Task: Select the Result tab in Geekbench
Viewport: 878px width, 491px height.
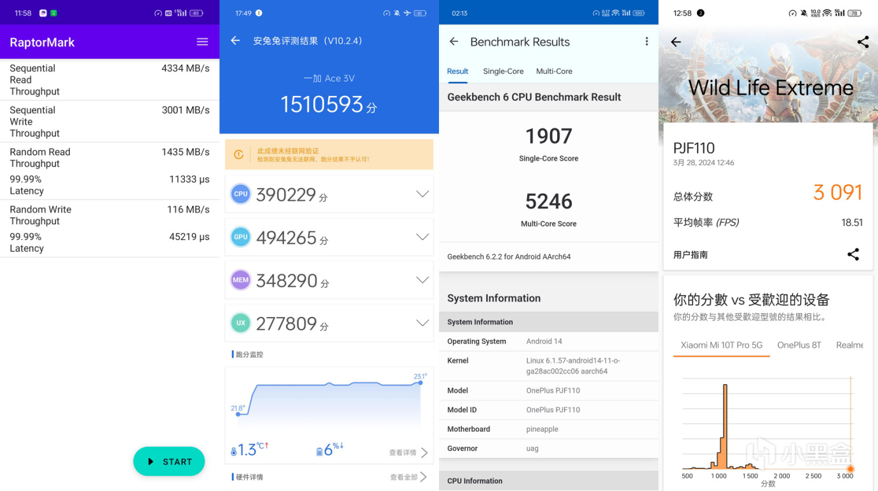Action: pos(457,71)
